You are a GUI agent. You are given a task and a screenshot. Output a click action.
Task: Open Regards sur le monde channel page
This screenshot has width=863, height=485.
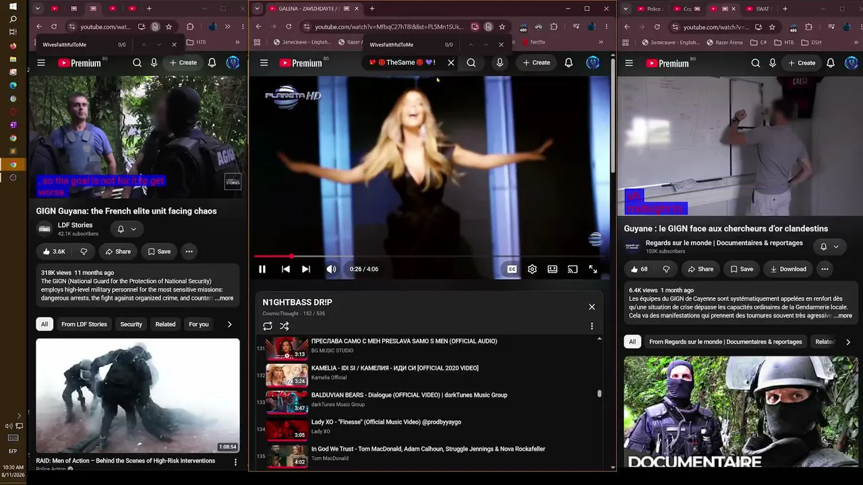724,243
